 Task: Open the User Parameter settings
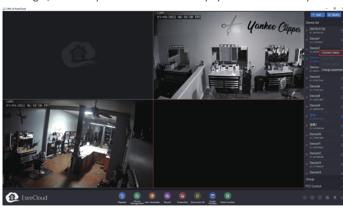coord(152,196)
